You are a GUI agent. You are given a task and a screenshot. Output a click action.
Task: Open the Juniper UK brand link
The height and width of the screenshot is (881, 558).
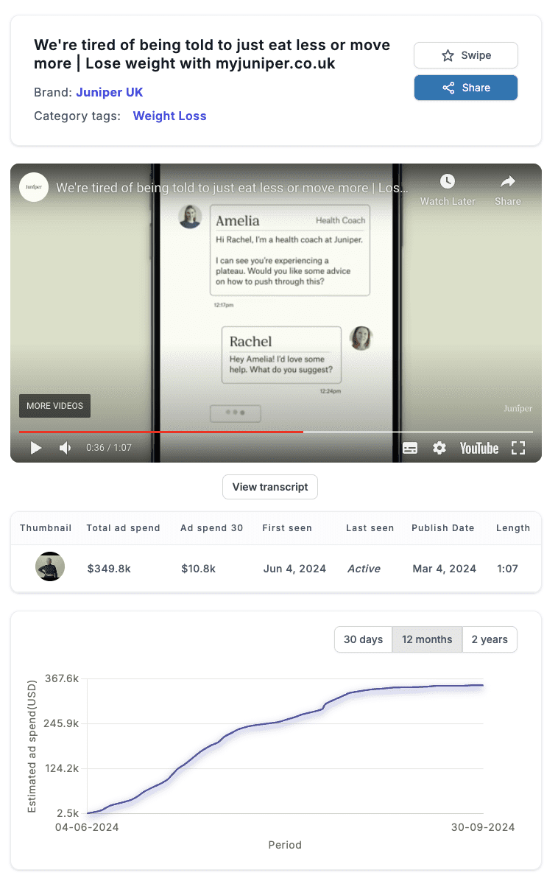click(x=110, y=92)
